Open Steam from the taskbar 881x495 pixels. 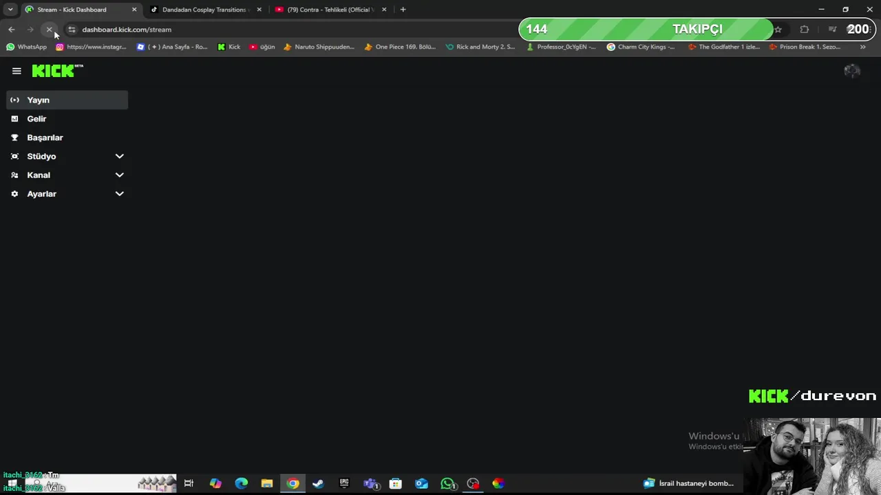click(x=318, y=484)
